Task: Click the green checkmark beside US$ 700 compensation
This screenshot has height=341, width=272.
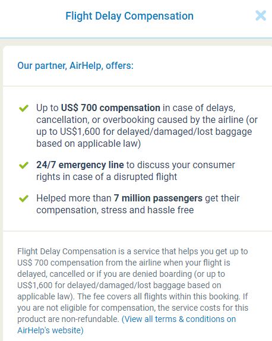Action: coord(24,108)
